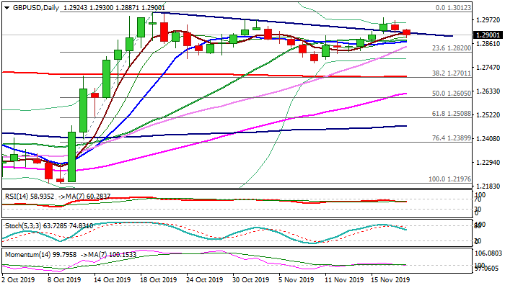Image resolution: width=505 pixels, height=288 pixels.
Task: Select the Fibonacci label 76.4 1.23899
Action: (451, 138)
